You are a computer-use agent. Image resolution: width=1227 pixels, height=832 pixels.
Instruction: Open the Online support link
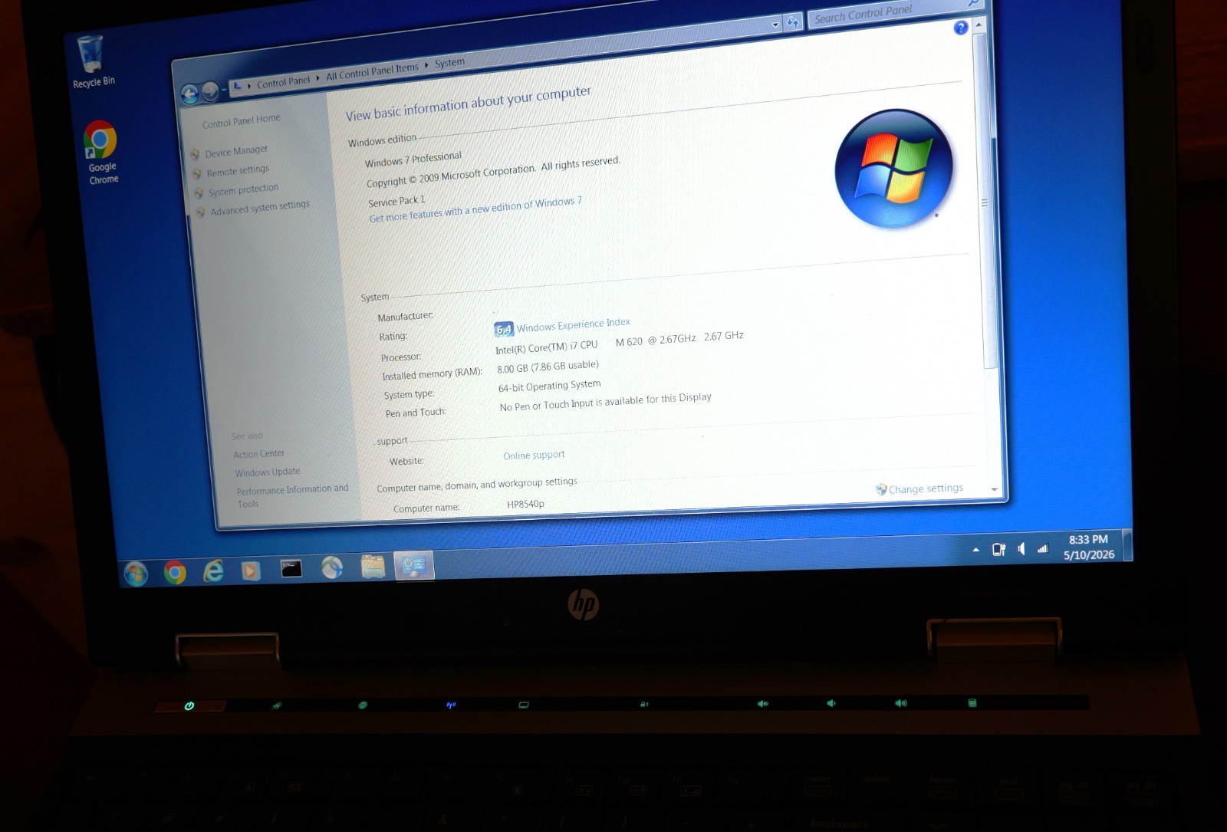pos(534,455)
